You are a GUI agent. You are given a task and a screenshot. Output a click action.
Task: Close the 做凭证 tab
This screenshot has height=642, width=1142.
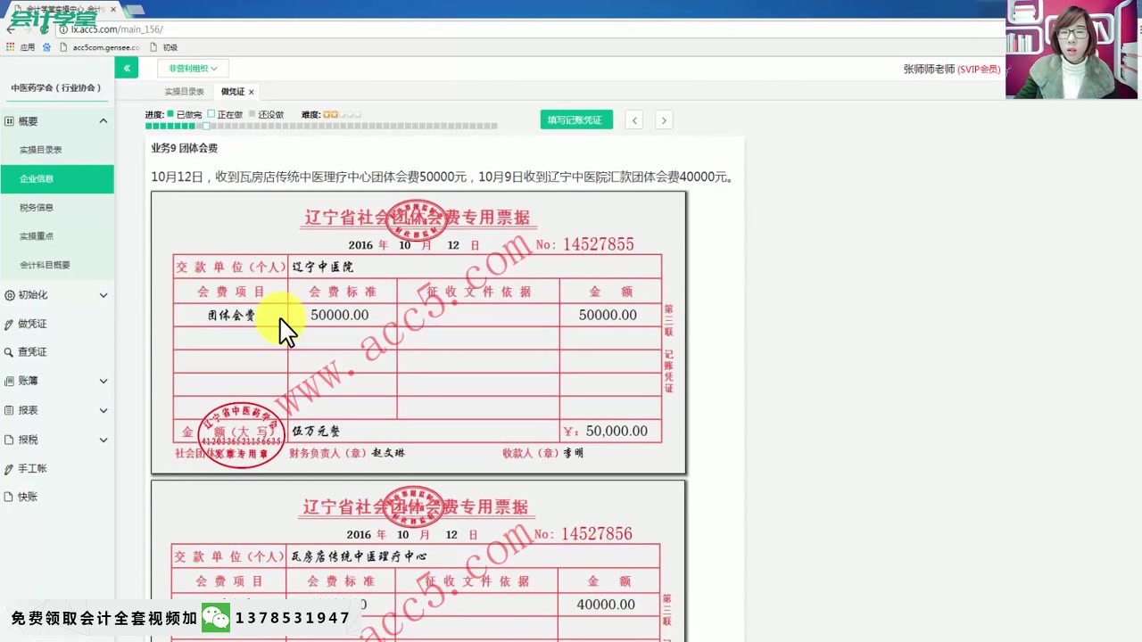[x=251, y=90]
